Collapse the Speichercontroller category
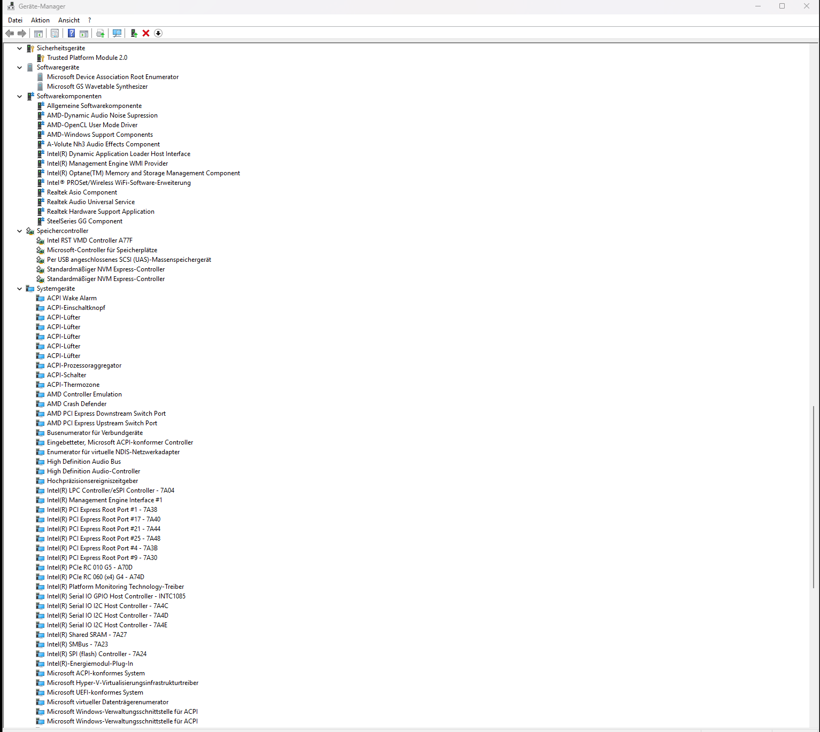Image resolution: width=820 pixels, height=732 pixels. (x=20, y=231)
